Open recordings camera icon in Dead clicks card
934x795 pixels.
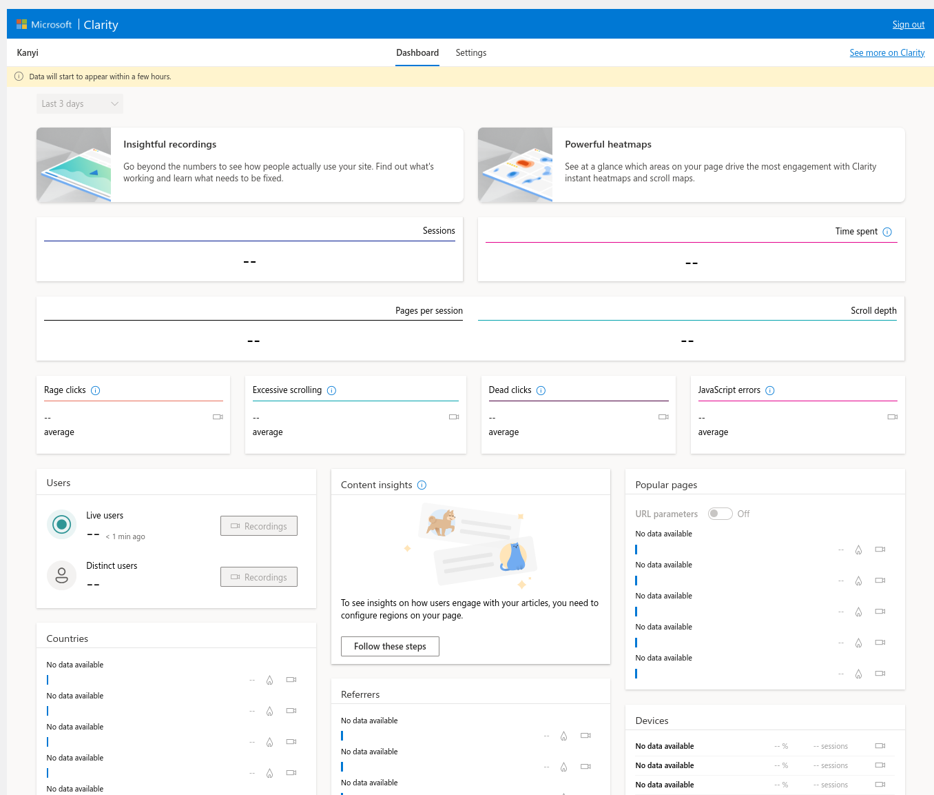click(663, 416)
